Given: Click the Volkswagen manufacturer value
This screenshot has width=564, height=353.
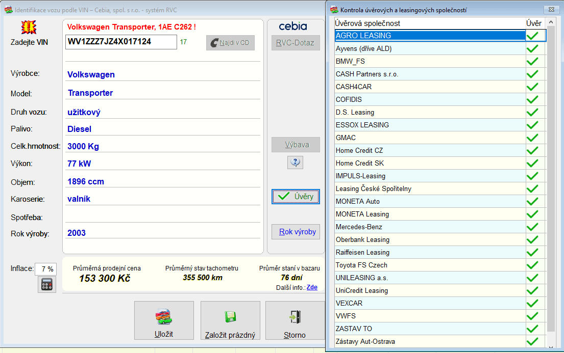Looking at the screenshot, I should coord(91,75).
